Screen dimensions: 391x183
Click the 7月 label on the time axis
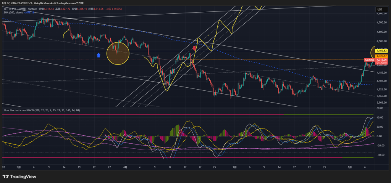tap(234, 167)
